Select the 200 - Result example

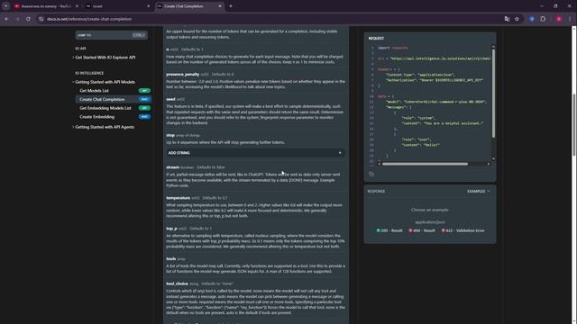389,230
